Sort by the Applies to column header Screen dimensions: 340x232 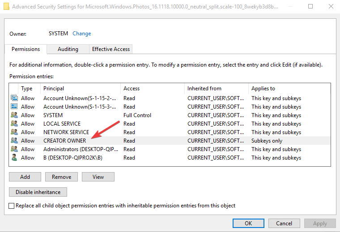(289, 89)
